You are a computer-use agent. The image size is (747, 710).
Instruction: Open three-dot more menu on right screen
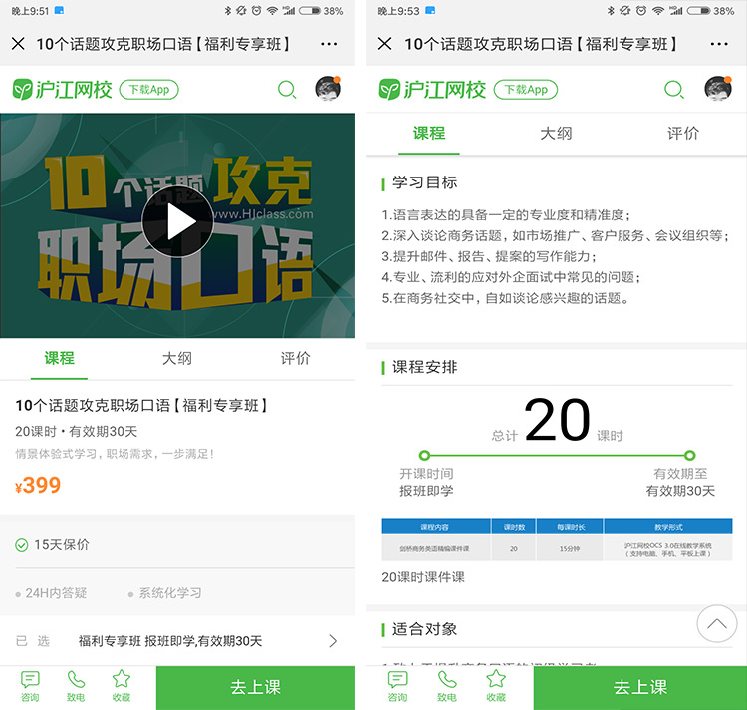point(719,44)
